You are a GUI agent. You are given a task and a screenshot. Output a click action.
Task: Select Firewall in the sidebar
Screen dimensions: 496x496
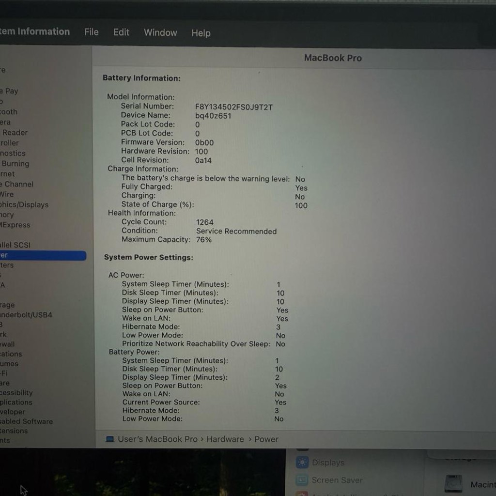click(x=7, y=344)
